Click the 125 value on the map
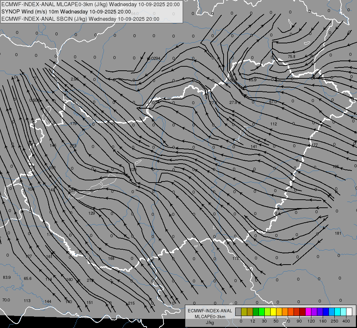Screen dimensions: 357x328 (335, 167)
